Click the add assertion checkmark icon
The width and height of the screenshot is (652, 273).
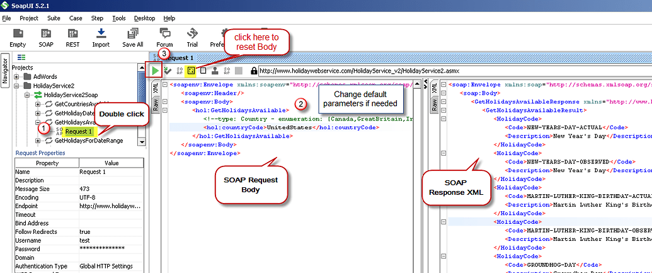coord(168,71)
